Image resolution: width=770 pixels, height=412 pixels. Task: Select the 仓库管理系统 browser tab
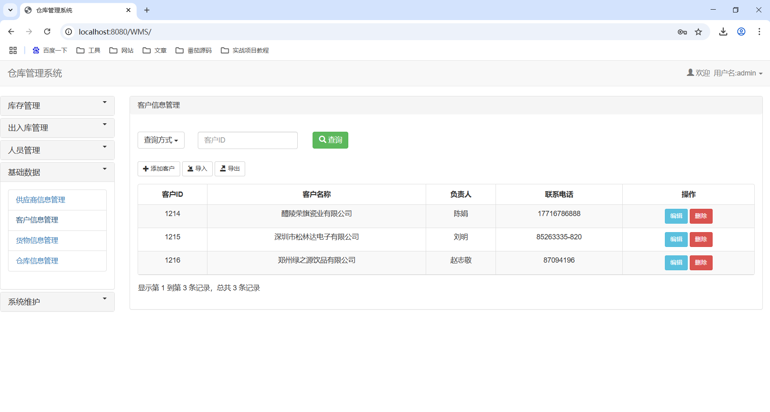(x=78, y=10)
